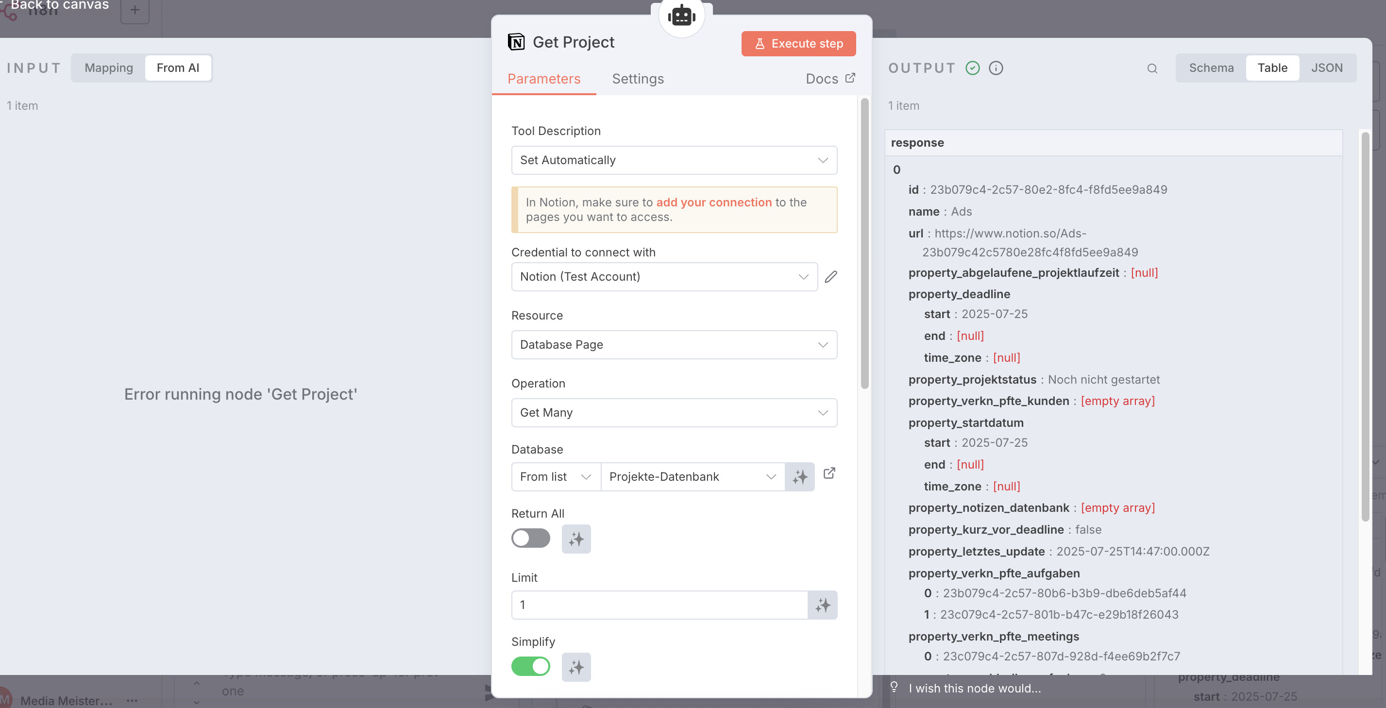1386x708 pixels.
Task: Open the Resource dropdown showing Database Page
Action: (x=674, y=345)
